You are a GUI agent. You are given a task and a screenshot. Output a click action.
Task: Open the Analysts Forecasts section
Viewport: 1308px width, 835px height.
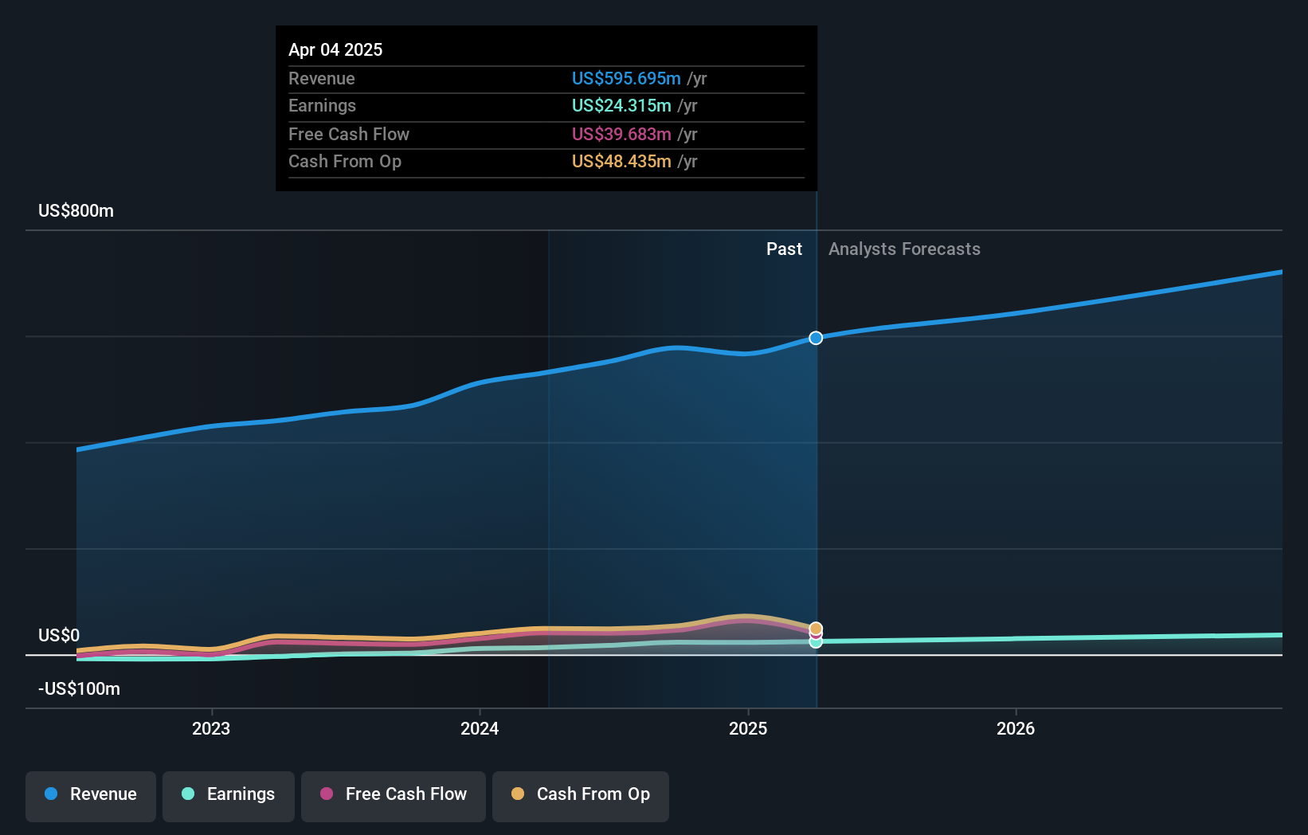(x=903, y=249)
